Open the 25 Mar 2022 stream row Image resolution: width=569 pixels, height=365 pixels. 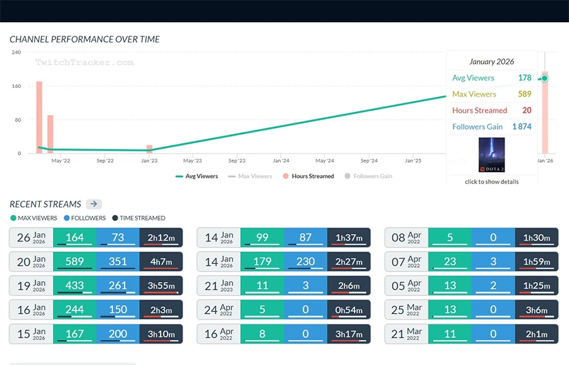pyautogui.click(x=407, y=310)
